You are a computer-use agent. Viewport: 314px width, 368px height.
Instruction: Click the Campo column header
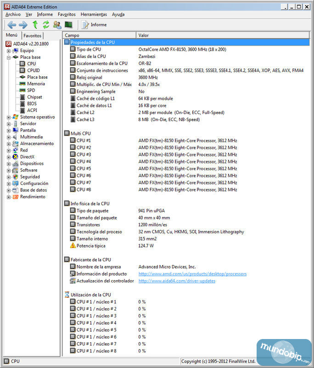[x=99, y=35]
